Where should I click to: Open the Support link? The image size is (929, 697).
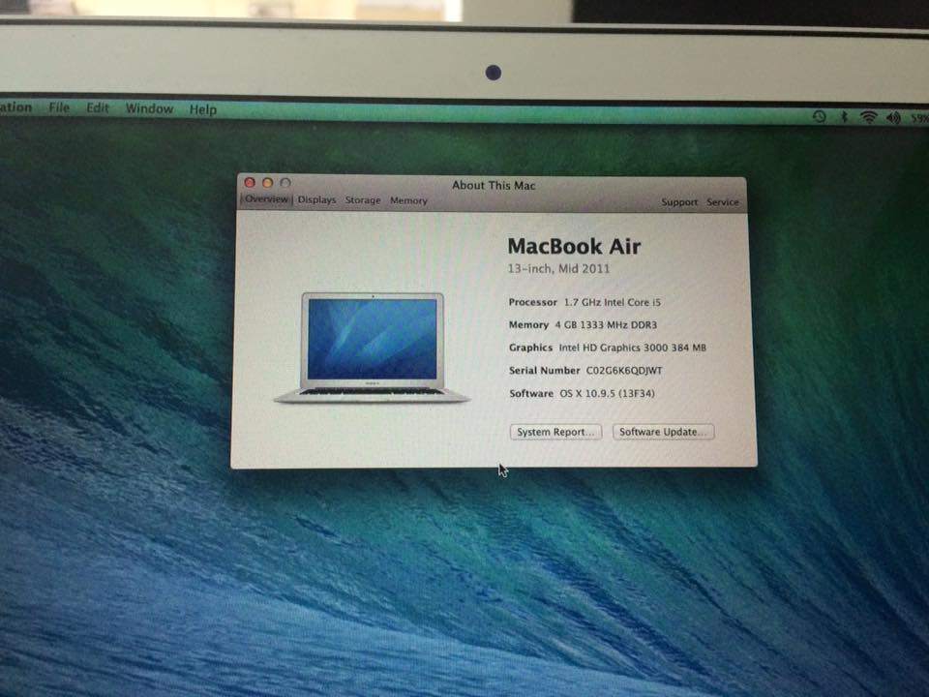679,202
